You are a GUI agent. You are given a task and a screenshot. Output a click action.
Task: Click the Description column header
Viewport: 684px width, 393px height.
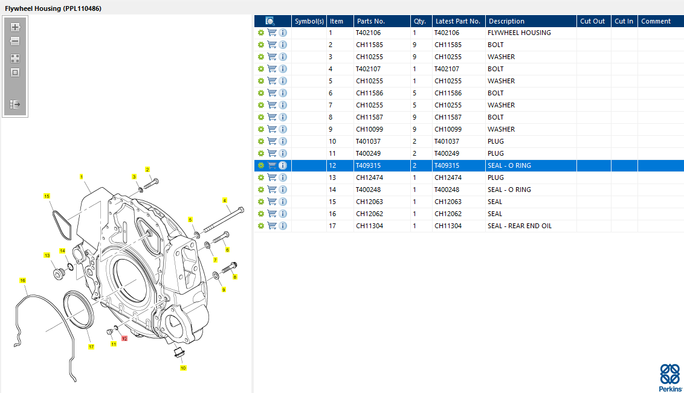(506, 21)
